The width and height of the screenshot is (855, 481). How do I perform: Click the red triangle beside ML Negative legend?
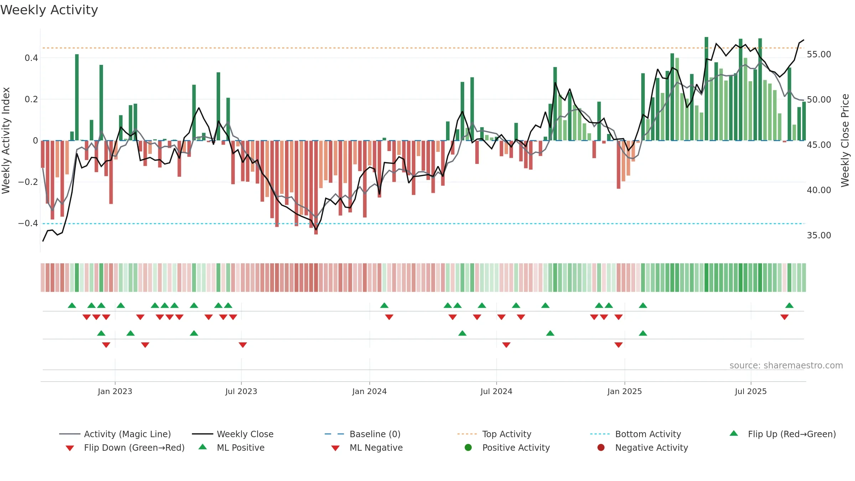coord(335,448)
